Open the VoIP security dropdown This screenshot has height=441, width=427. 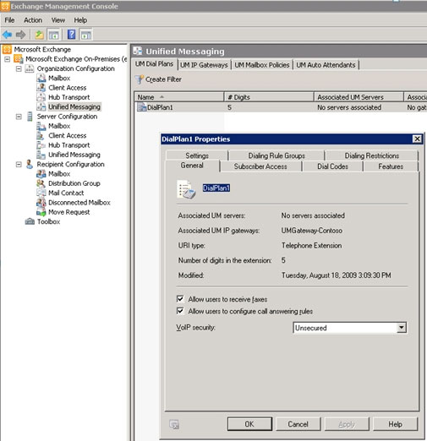coord(402,328)
